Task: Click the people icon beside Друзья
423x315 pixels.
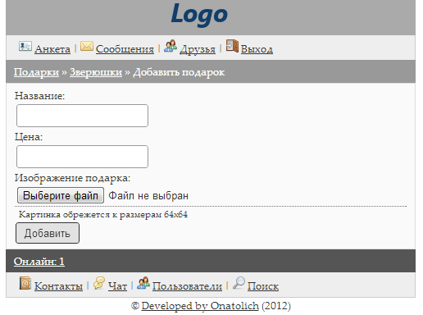Action: [x=171, y=46]
